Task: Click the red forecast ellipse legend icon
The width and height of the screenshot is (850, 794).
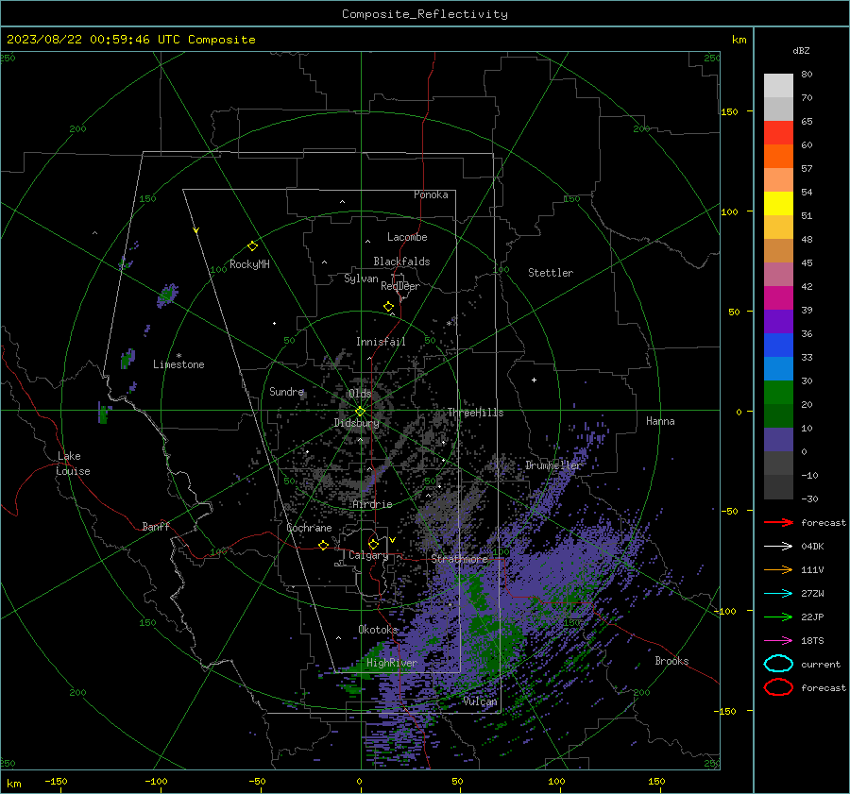Action: coord(778,687)
